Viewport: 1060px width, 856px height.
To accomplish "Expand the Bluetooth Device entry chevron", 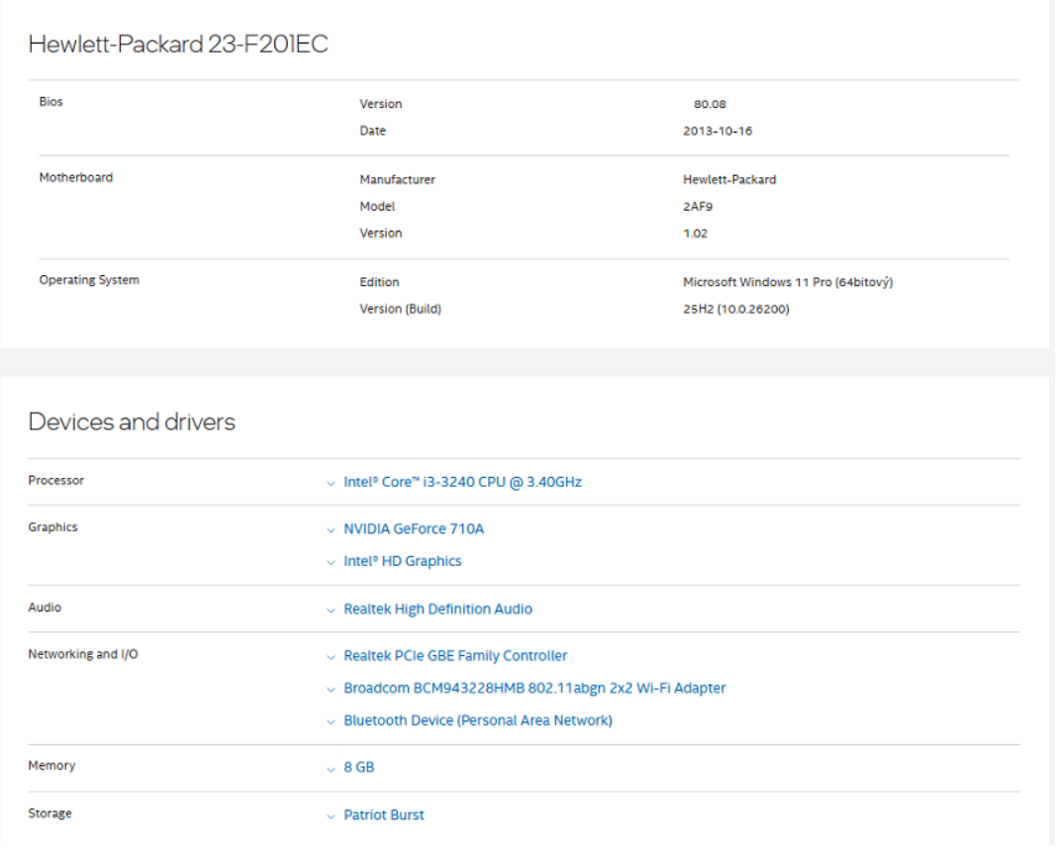I will 331,721.
